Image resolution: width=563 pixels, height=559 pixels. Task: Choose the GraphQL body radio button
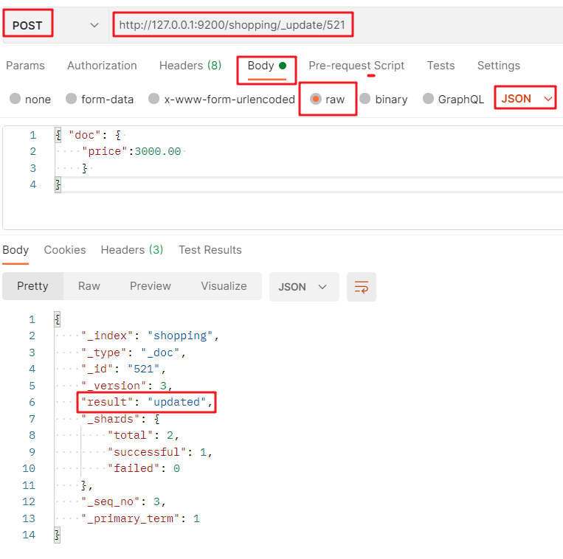click(428, 99)
